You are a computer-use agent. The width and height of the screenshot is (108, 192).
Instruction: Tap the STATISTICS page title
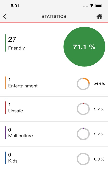pyautogui.click(x=54, y=17)
